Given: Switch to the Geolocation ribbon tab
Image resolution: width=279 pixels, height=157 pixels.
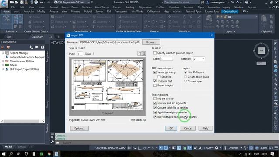Looking at the screenshot, I should 230,11.
